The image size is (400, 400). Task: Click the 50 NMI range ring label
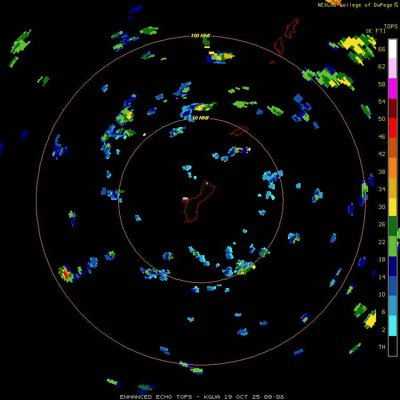[200, 118]
